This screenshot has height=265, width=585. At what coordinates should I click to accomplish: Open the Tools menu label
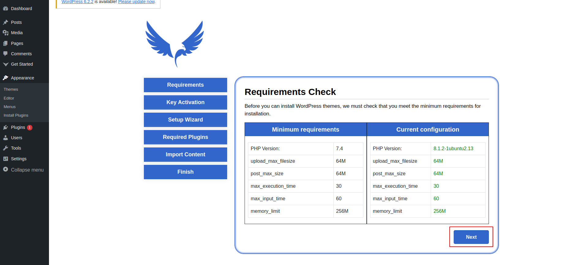click(x=16, y=148)
